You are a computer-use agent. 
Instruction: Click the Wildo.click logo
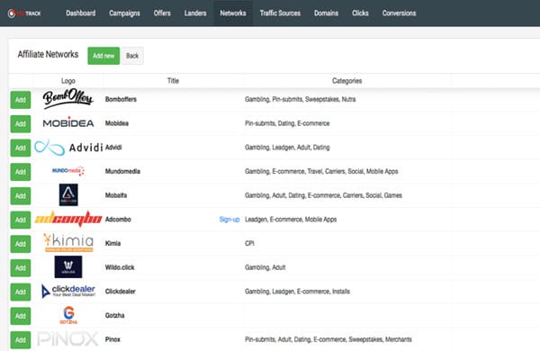click(x=68, y=266)
